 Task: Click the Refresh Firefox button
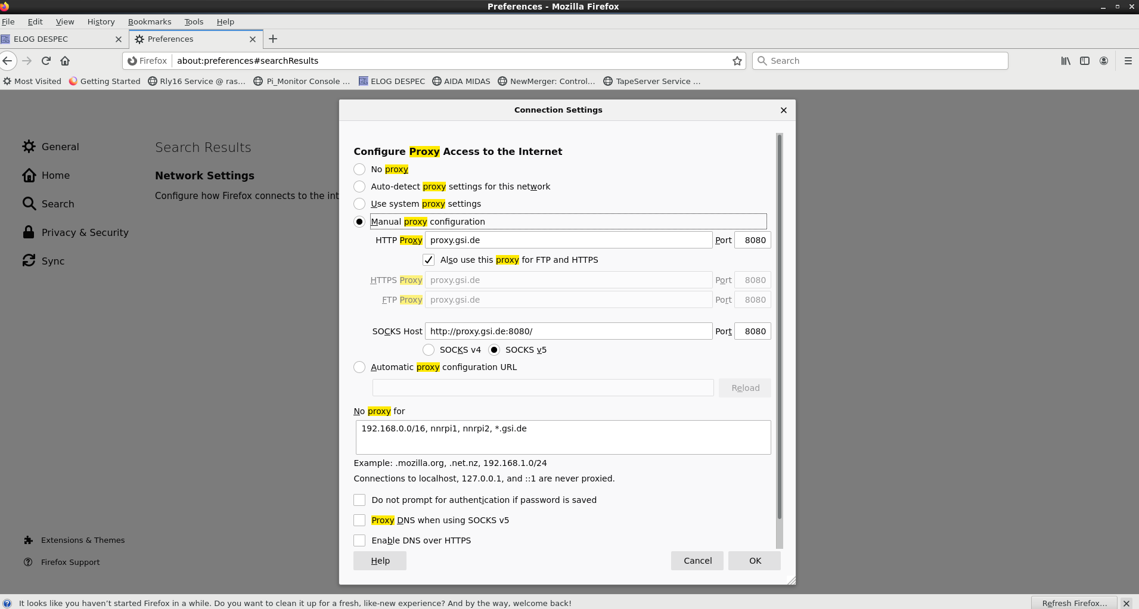pos(1074,603)
